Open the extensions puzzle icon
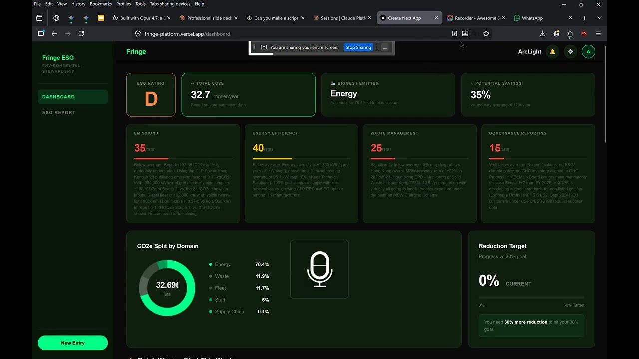Screen dimensions: 639x359 coord(570,34)
